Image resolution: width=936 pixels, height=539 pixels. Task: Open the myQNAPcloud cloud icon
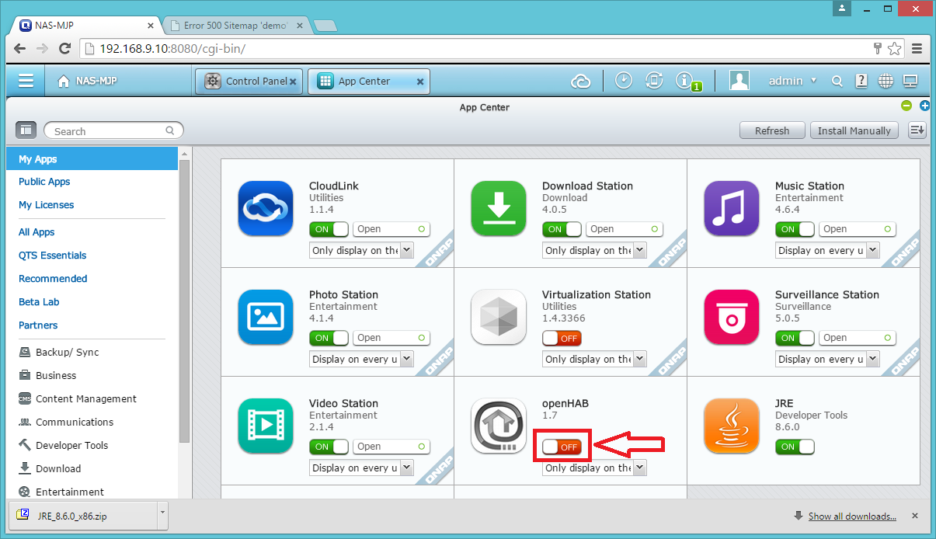point(580,81)
